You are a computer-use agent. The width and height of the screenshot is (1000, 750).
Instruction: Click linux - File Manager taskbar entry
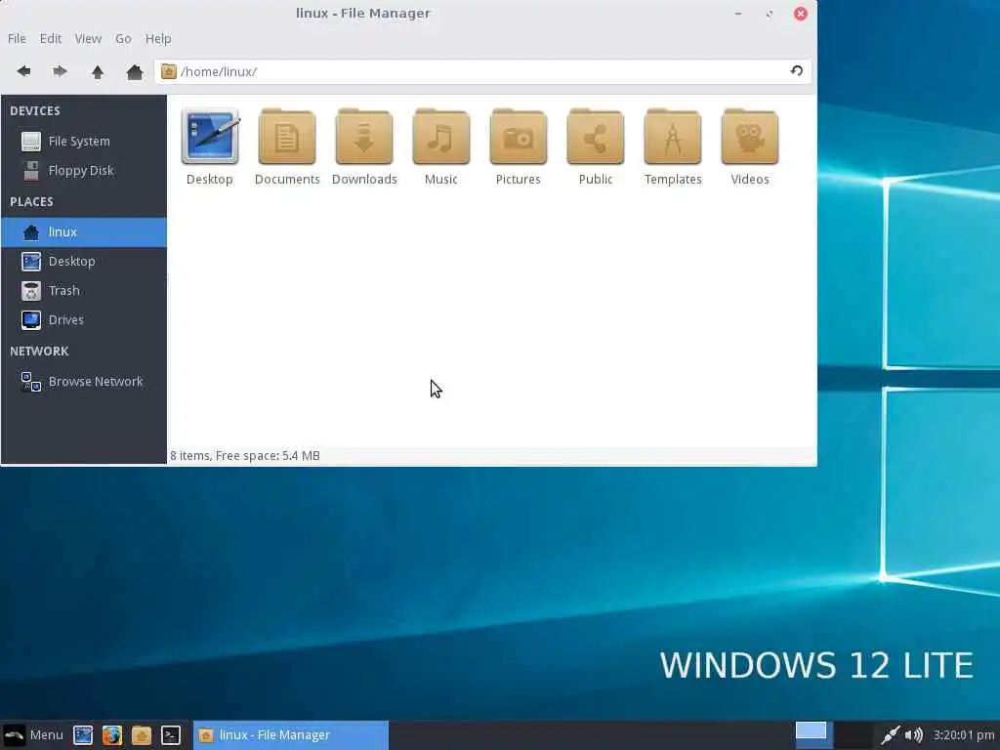pyautogui.click(x=291, y=735)
